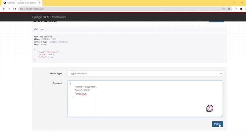This screenshot has width=246, height=138.
Task: Click the 'HTTP 201 Created' response text
Action: [x=43, y=37]
